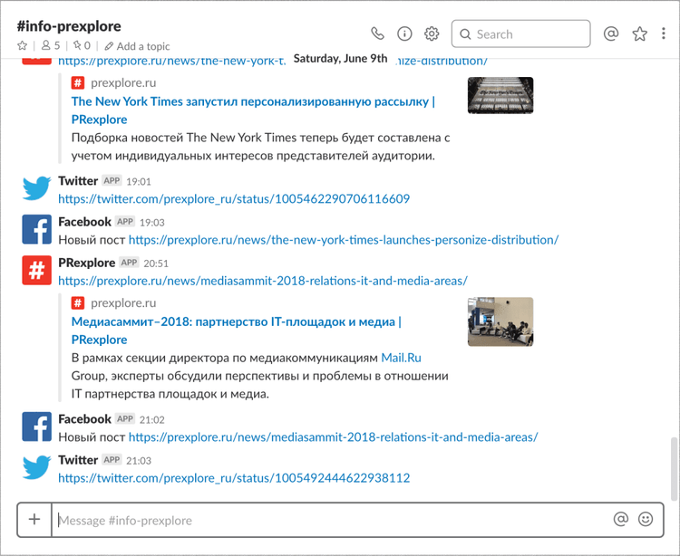The width and height of the screenshot is (680, 556).
Task: Show mentions with the header @ icon
Action: tap(610, 34)
